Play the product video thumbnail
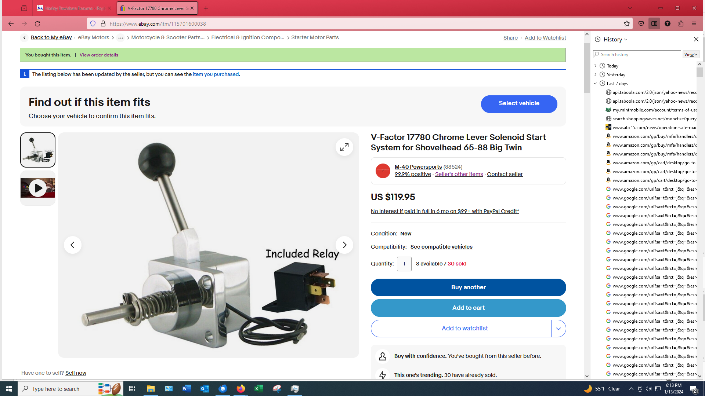Image resolution: width=705 pixels, height=396 pixels. pos(38,188)
